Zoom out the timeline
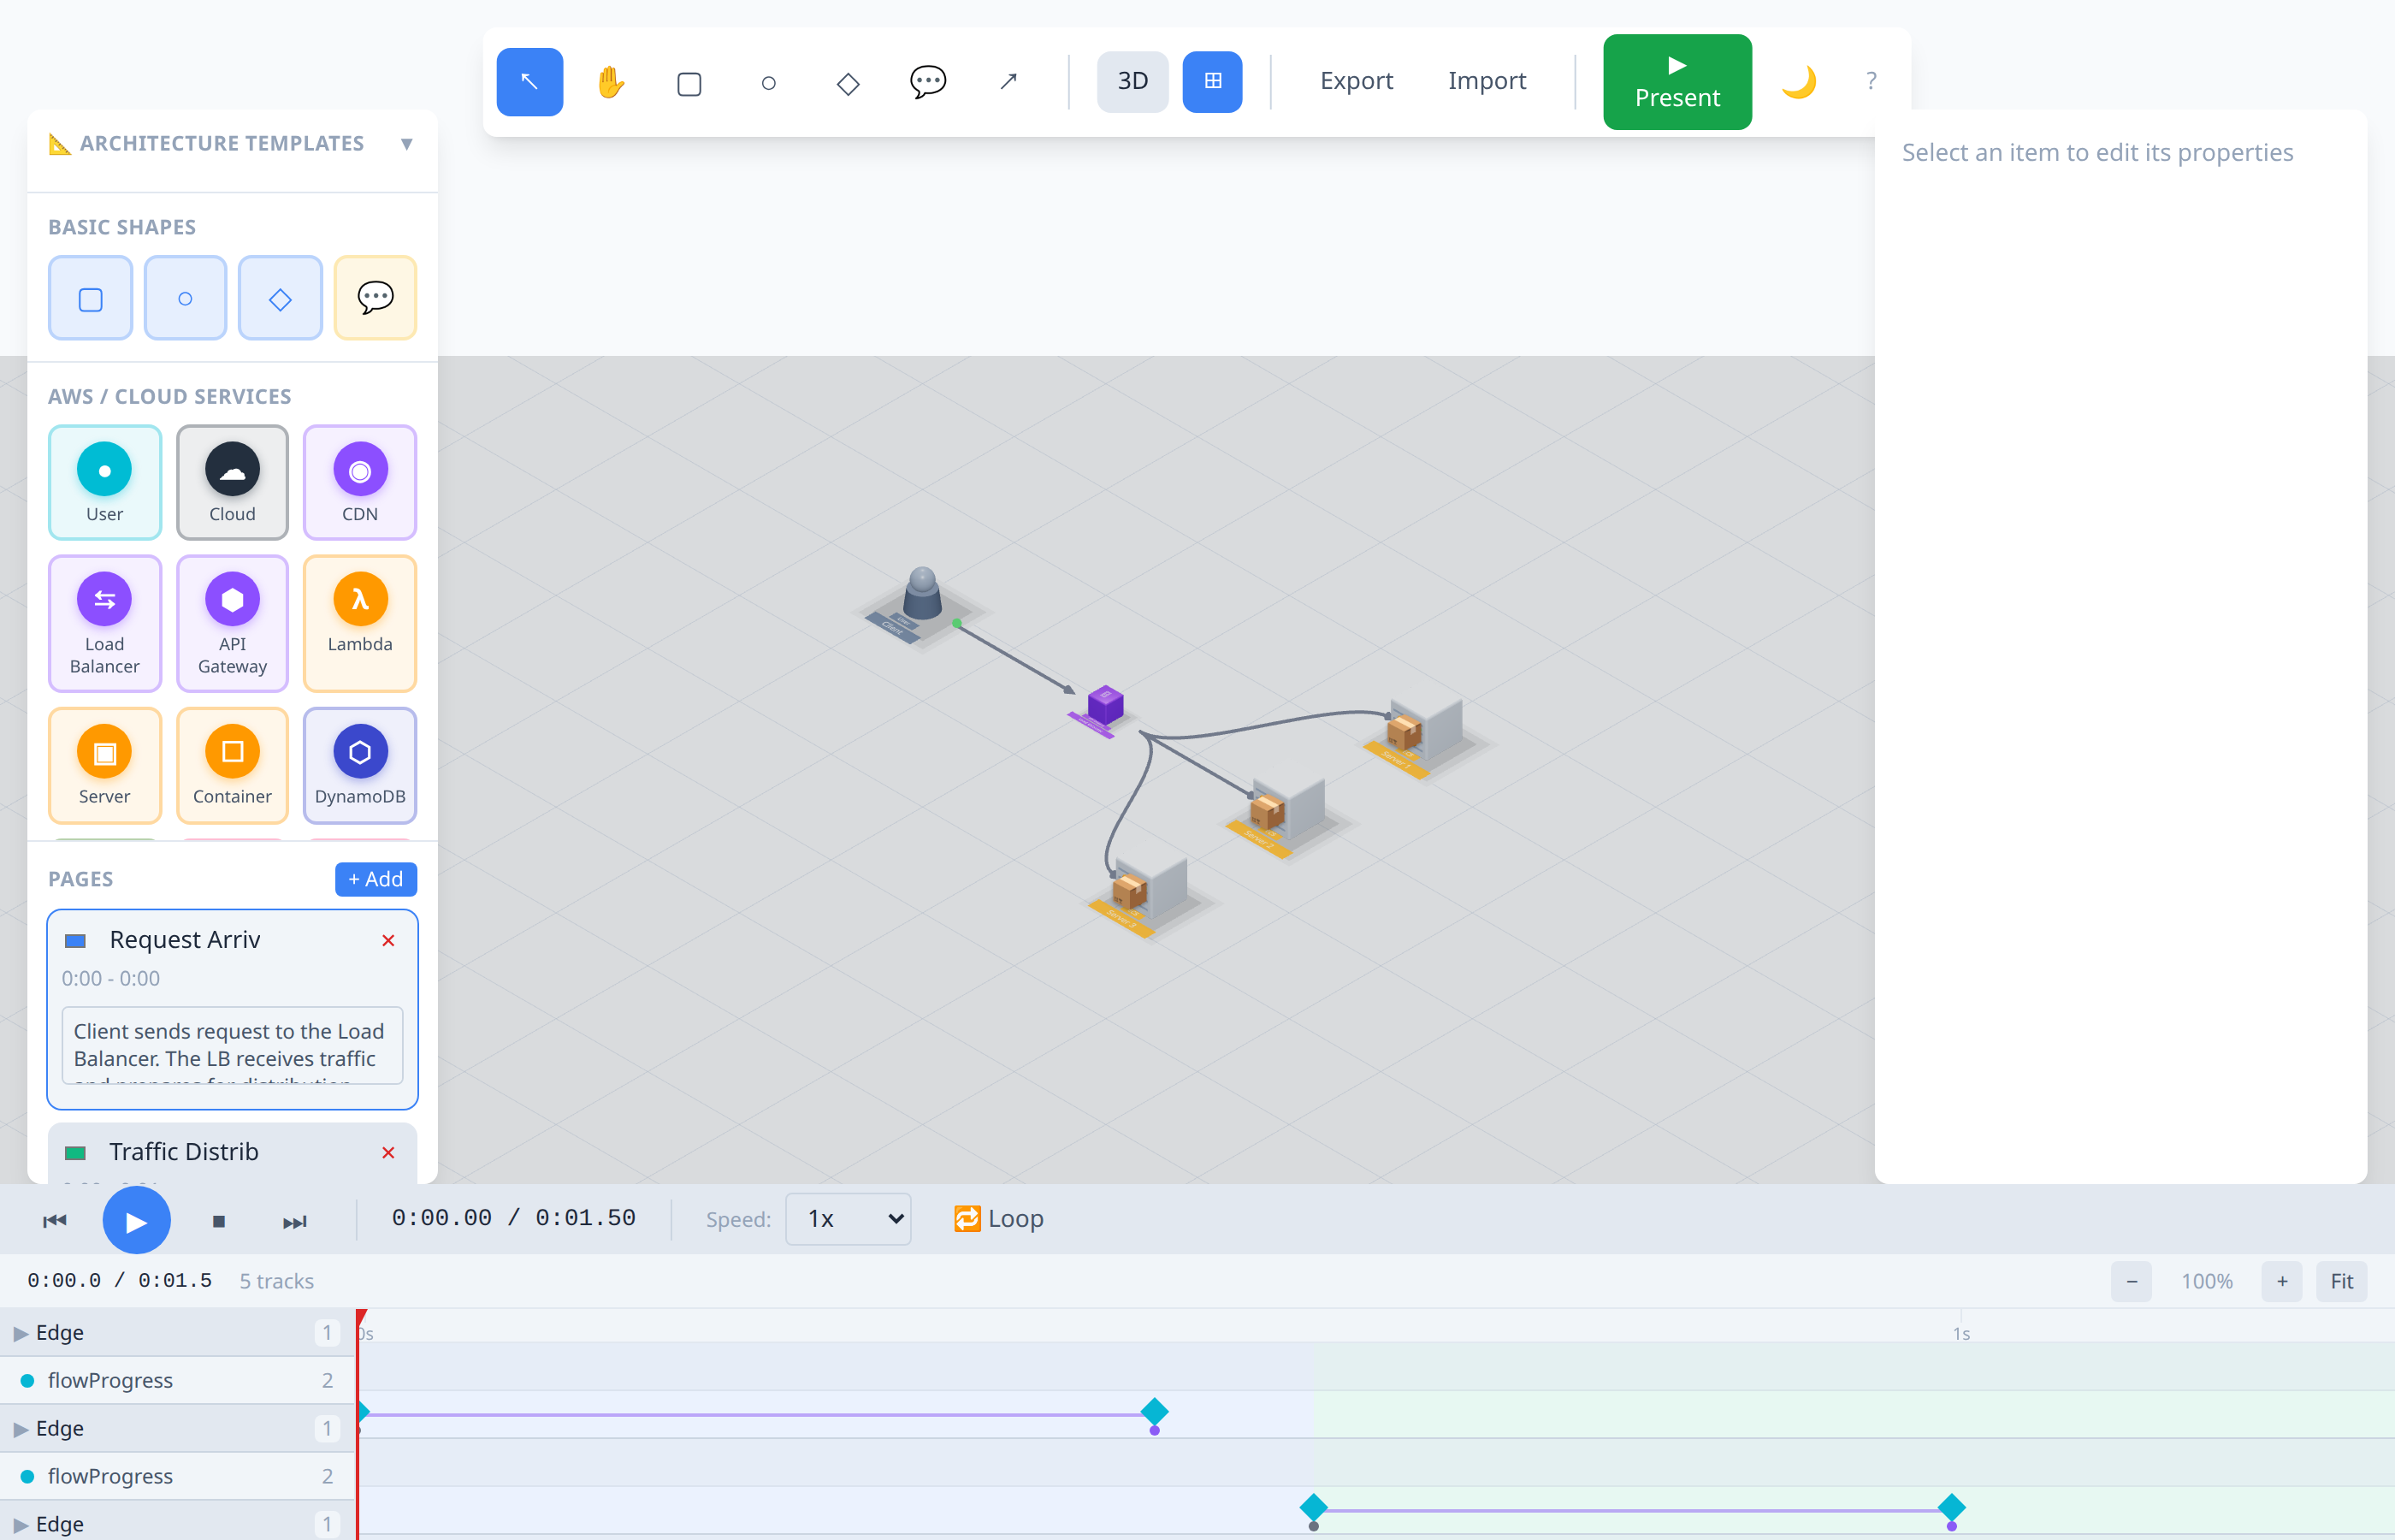The width and height of the screenshot is (2395, 1540). tap(2132, 1281)
